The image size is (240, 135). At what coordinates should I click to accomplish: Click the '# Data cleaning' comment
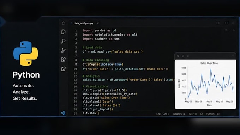tap(96, 60)
